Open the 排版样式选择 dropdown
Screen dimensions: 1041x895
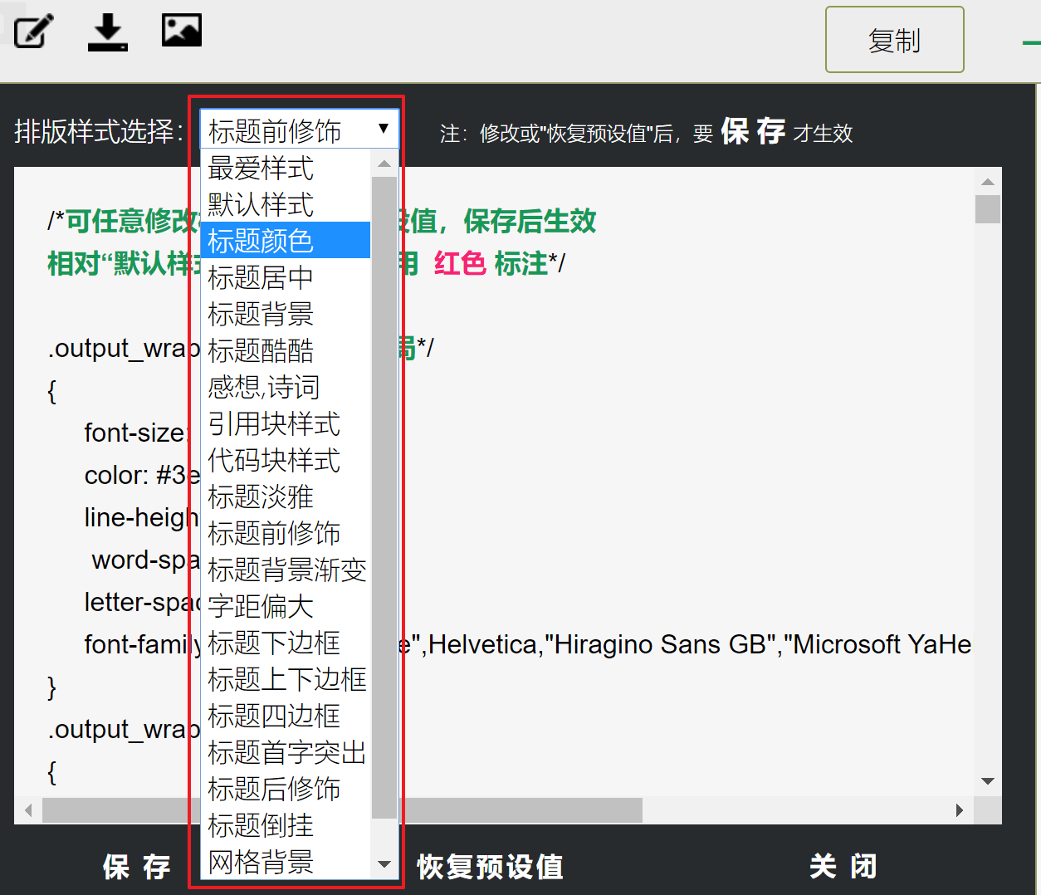(x=299, y=130)
